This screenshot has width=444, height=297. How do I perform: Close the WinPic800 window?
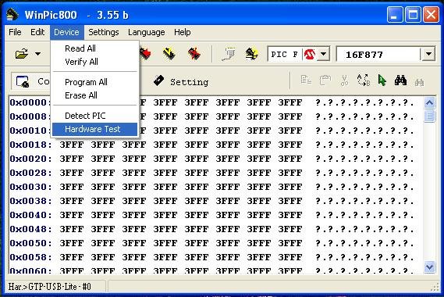tap(431, 15)
